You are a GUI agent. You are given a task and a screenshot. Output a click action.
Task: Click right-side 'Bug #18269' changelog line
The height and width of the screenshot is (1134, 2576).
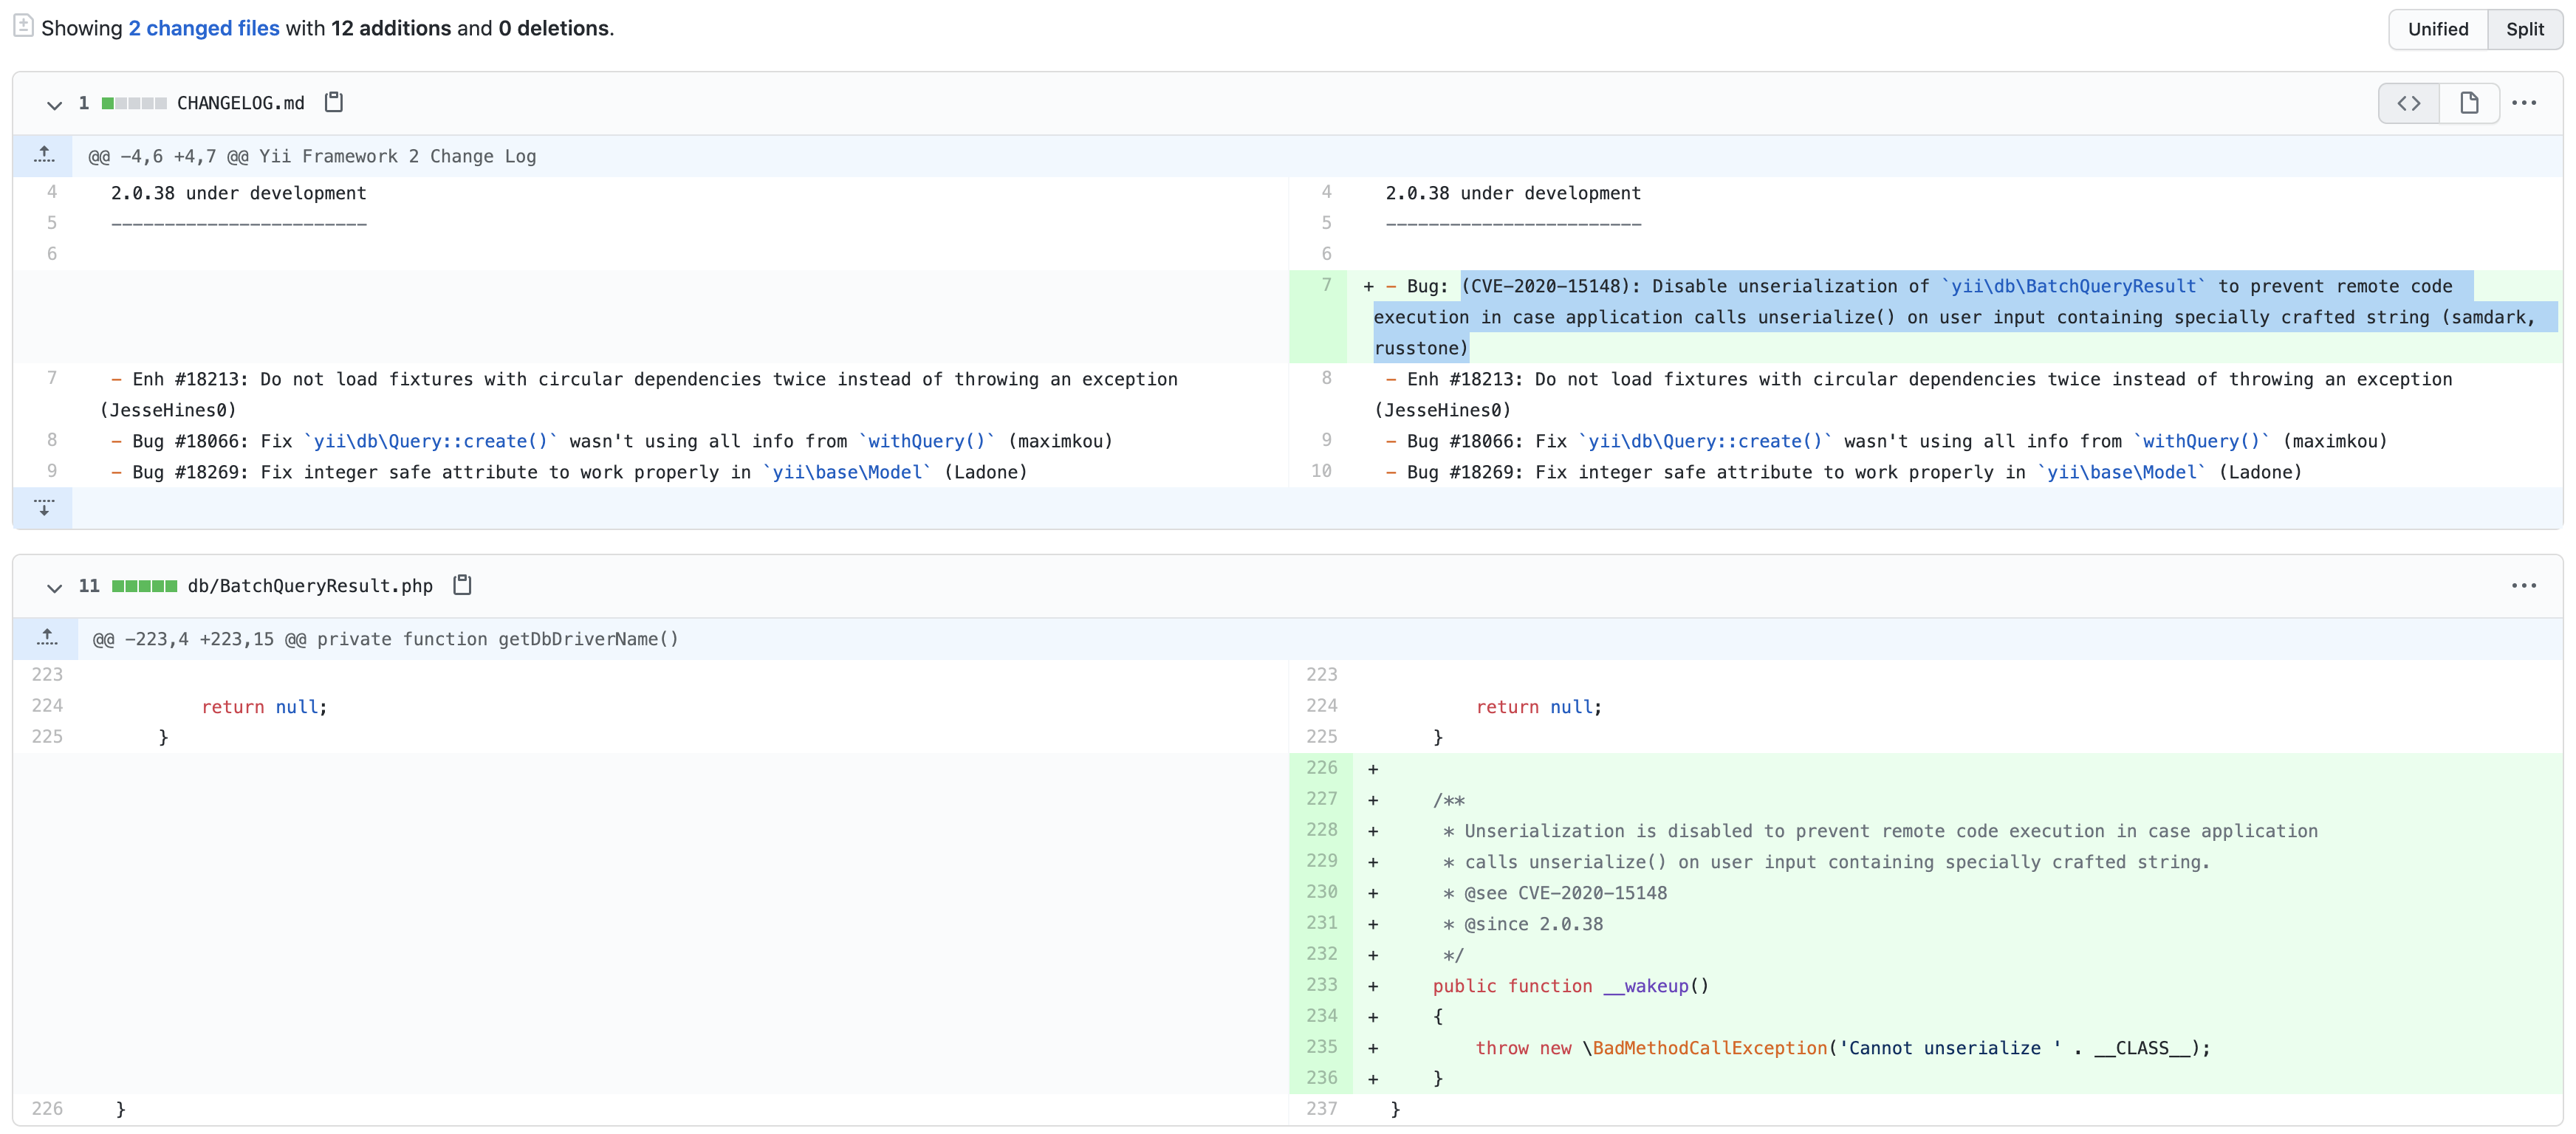click(1843, 472)
